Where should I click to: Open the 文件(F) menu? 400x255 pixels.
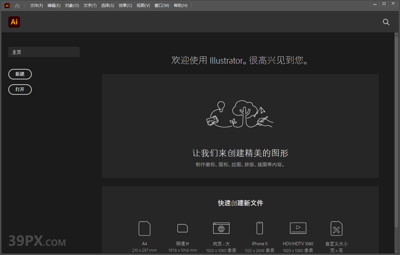coord(36,6)
